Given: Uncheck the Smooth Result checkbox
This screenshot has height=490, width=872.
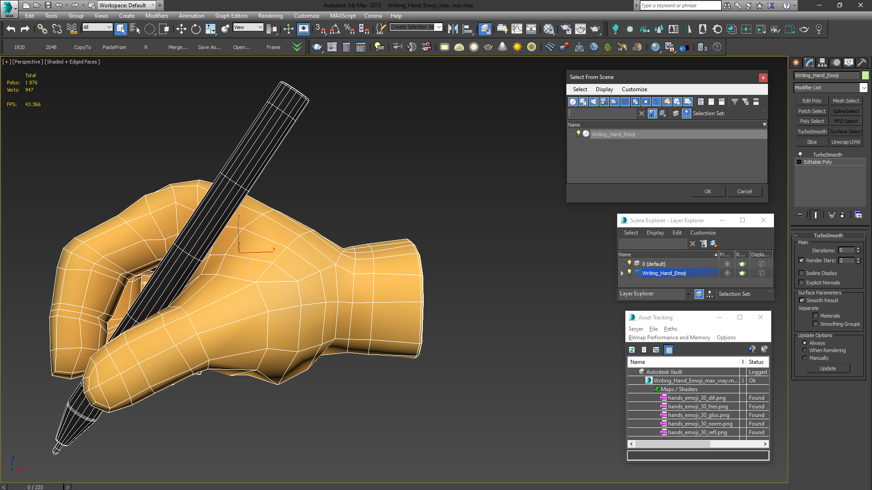Looking at the screenshot, I should click(x=802, y=300).
